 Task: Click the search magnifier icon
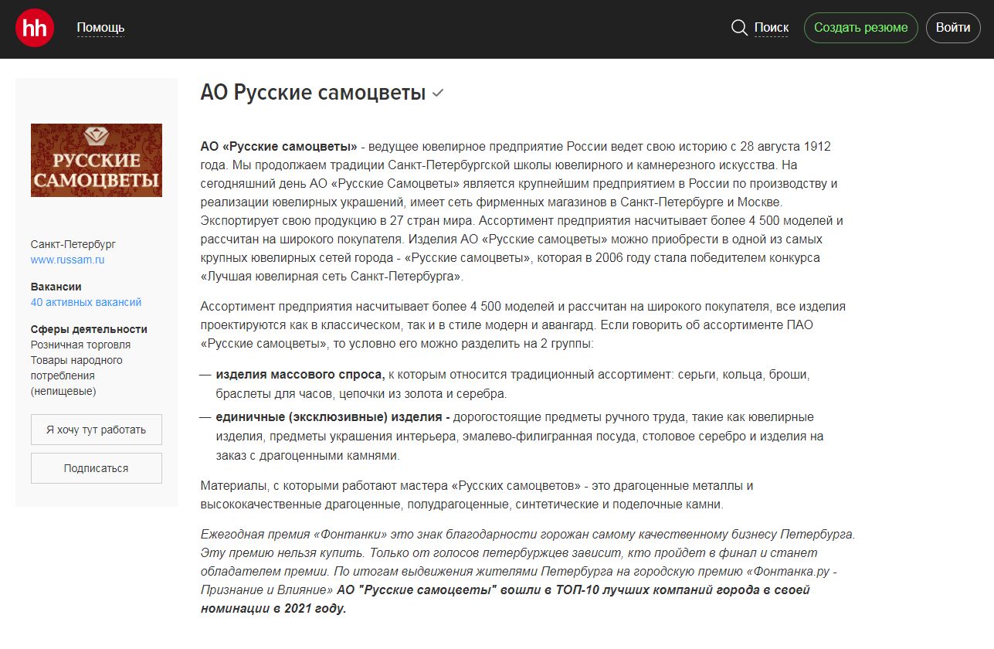pyautogui.click(x=739, y=28)
